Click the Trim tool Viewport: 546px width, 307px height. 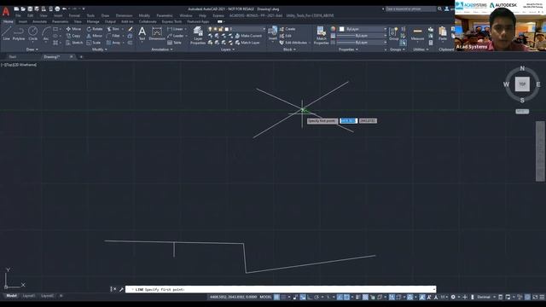click(113, 29)
